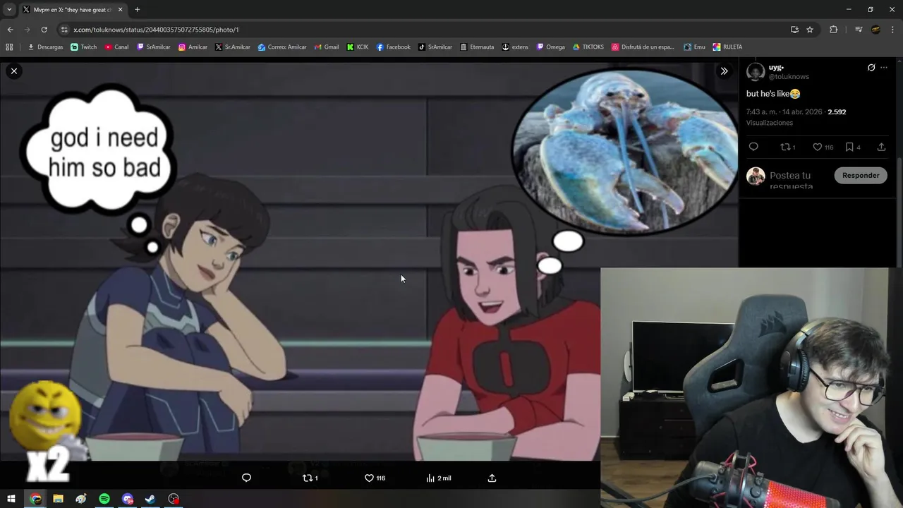Open the Windows Start menu
This screenshot has height=508, width=903.
11,499
